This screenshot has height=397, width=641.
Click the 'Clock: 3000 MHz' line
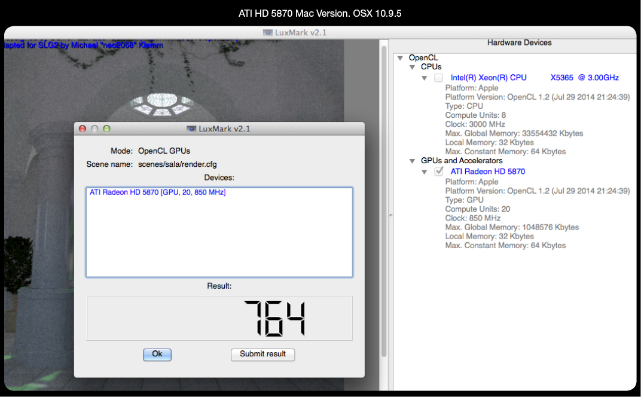[x=475, y=124]
